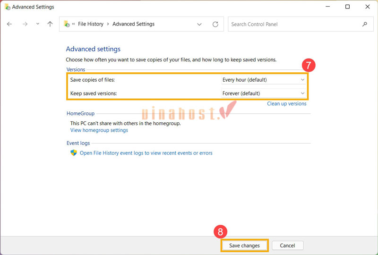Click the shield icon beside event logs
Screen dimensions: 378x255
pos(74,153)
